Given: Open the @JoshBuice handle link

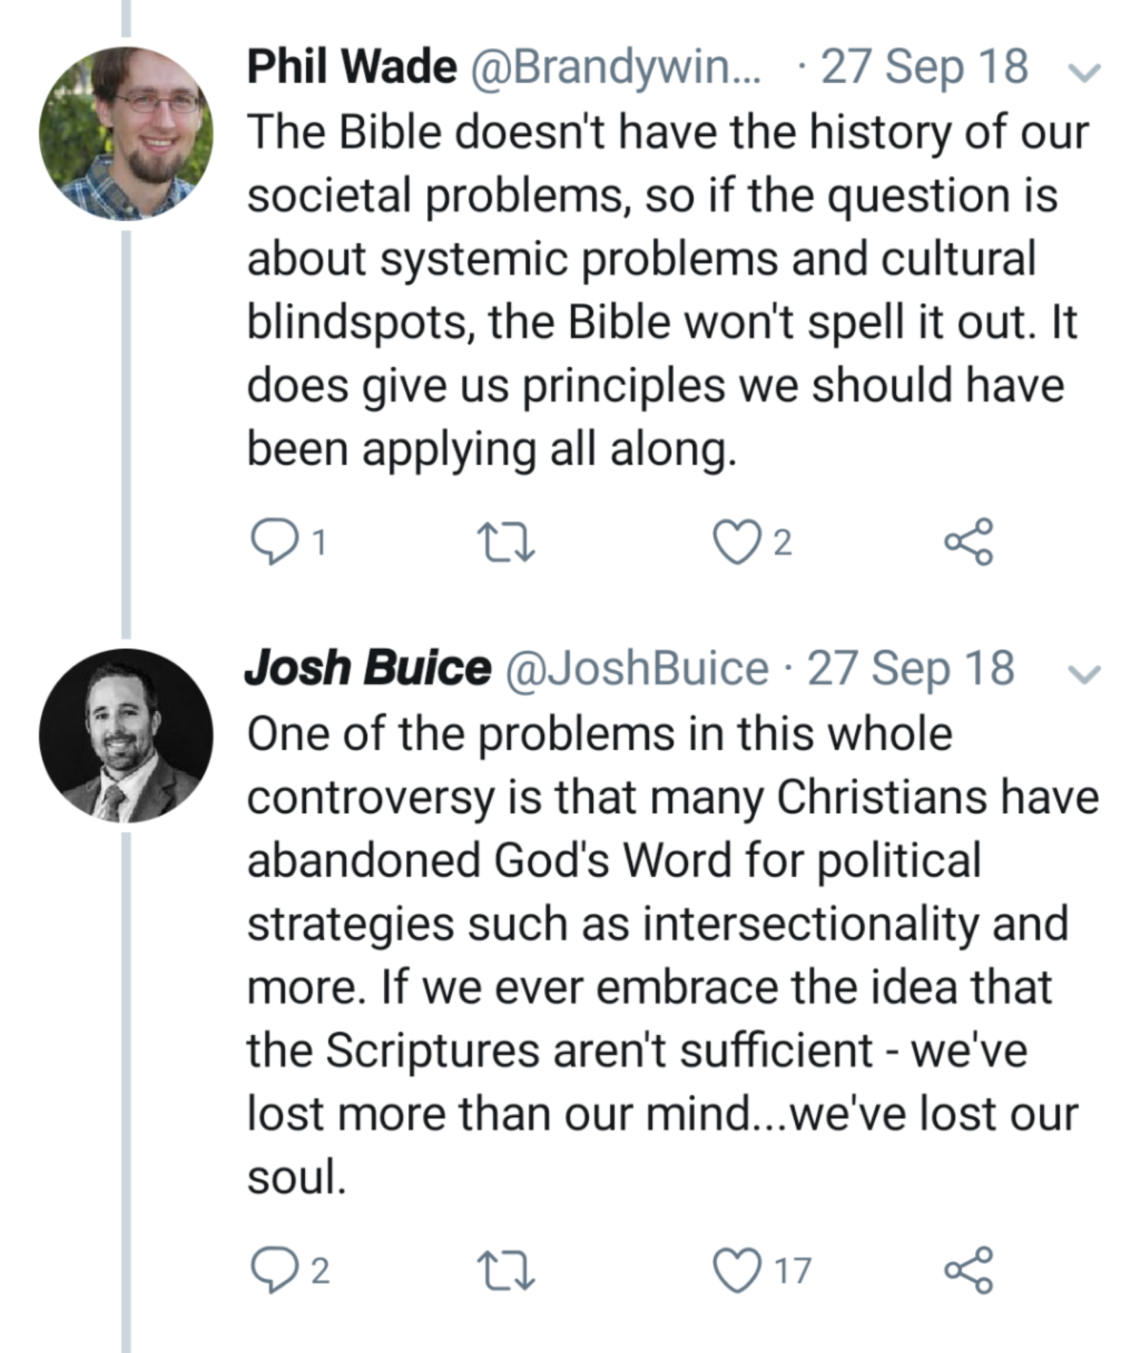Looking at the screenshot, I should click(637, 669).
